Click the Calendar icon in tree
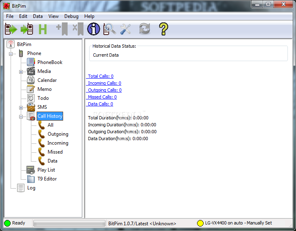 click(31, 80)
